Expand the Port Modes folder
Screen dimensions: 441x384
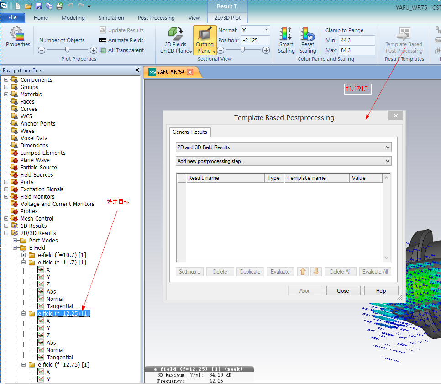15,241
